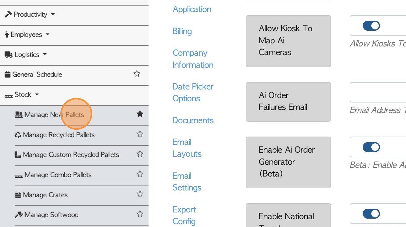Star the Manage Combo Pallets item
Screen dimensions: 406x227
click(140, 174)
